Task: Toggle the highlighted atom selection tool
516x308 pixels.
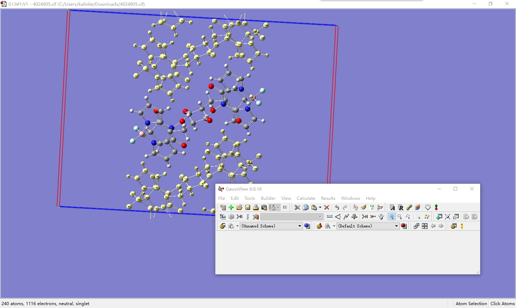Action: point(392,216)
